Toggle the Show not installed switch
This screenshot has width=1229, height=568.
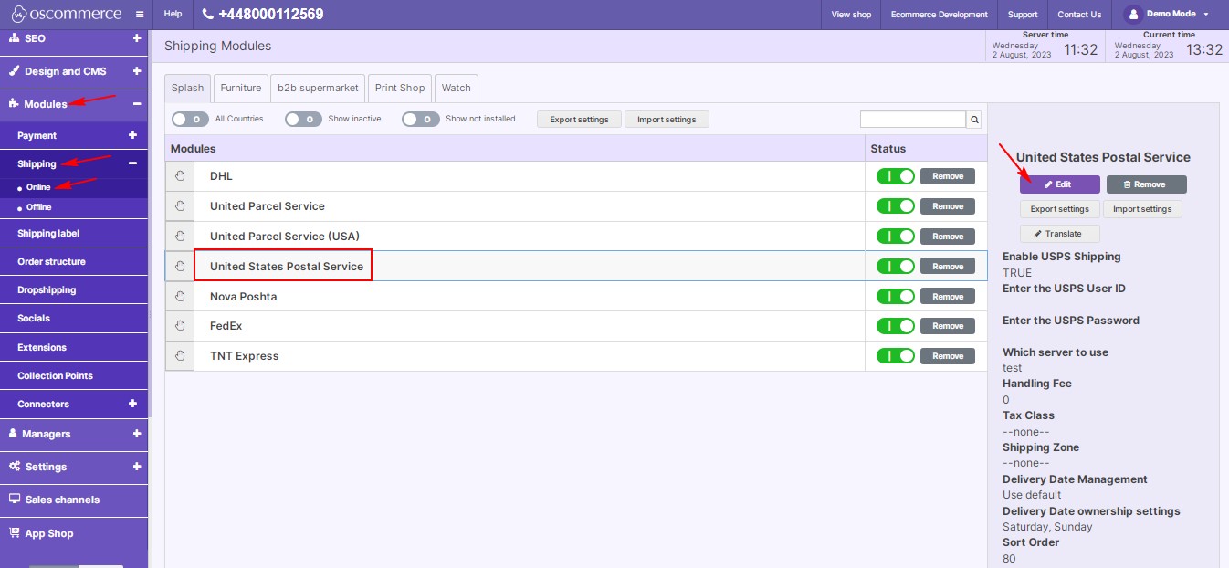(420, 119)
